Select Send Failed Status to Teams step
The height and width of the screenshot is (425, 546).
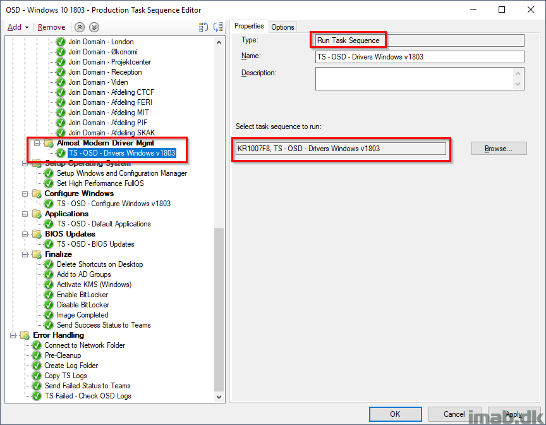pyautogui.click(x=87, y=386)
